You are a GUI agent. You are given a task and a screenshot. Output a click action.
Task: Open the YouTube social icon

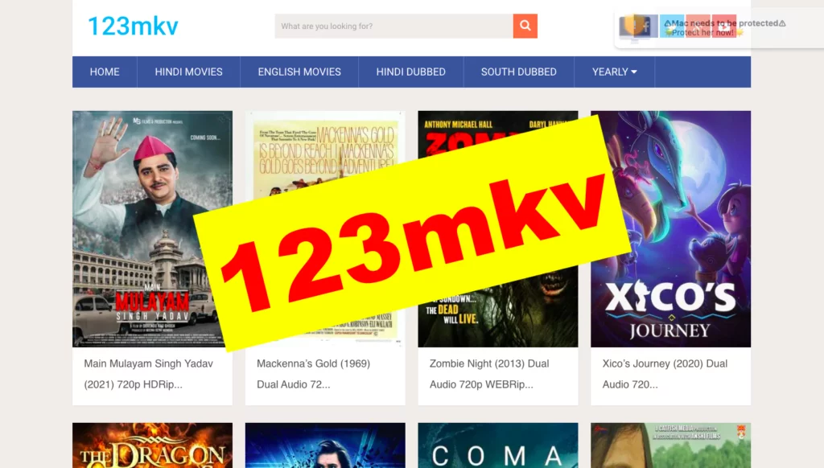click(x=724, y=26)
